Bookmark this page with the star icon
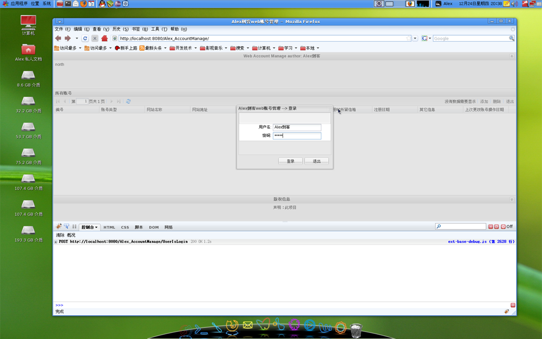The width and height of the screenshot is (542, 339). [408, 38]
